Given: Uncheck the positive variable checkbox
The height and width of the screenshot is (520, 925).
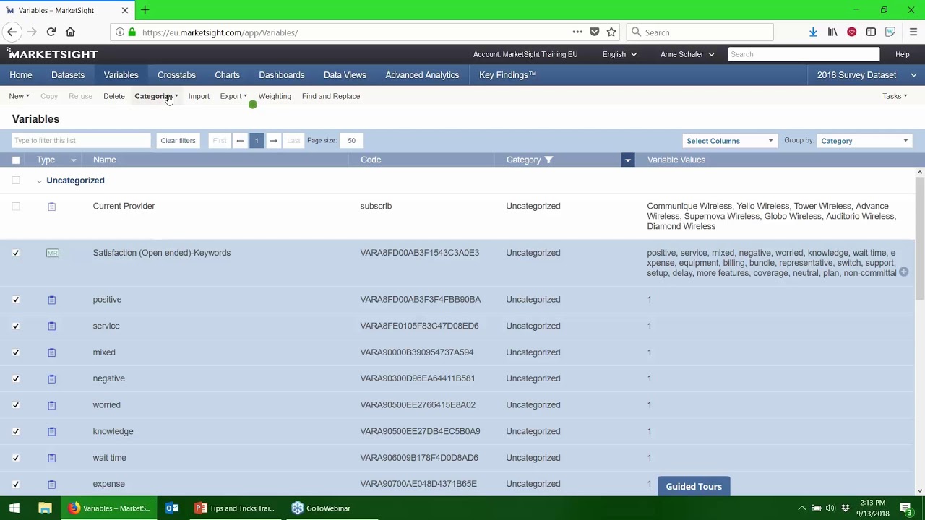Looking at the screenshot, I should pyautogui.click(x=16, y=300).
